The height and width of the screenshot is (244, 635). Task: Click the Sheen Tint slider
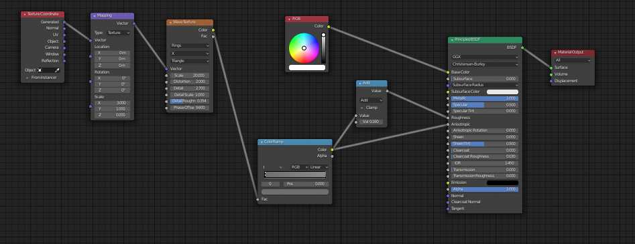[x=485, y=144]
